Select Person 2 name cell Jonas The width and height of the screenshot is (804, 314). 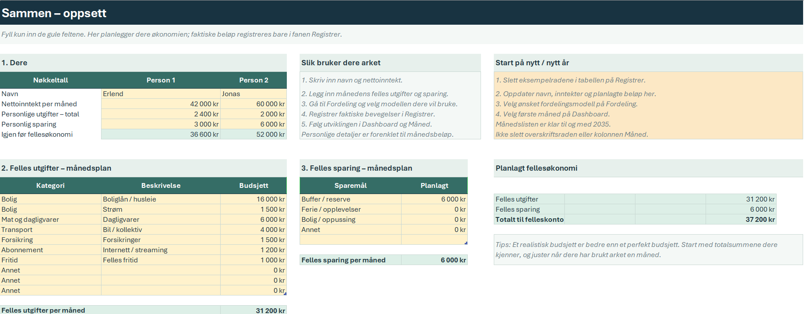tap(253, 93)
